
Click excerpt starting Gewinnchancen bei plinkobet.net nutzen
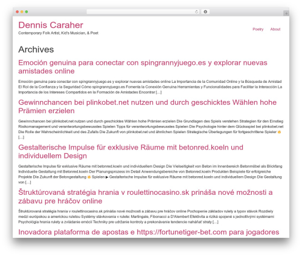click(x=151, y=130)
